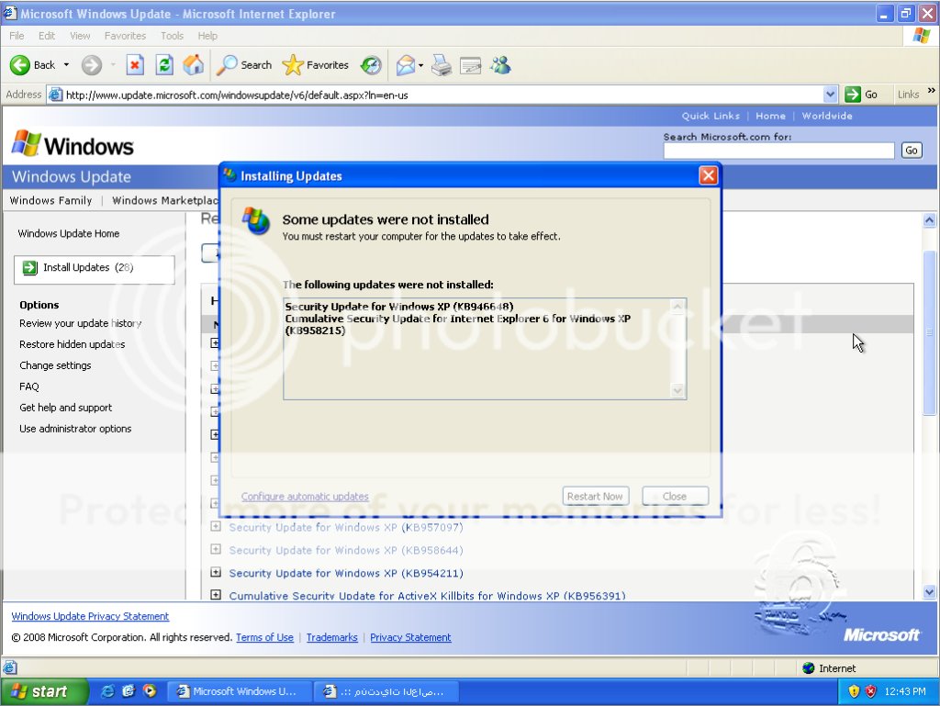Open the Help menu

207,36
